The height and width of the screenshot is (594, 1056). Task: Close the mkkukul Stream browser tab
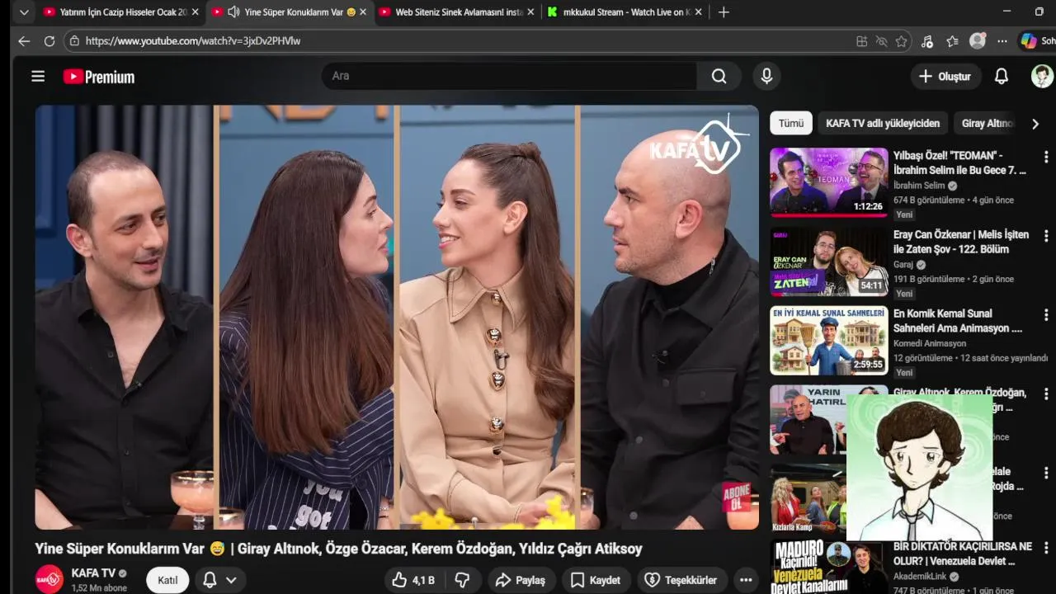699,12
